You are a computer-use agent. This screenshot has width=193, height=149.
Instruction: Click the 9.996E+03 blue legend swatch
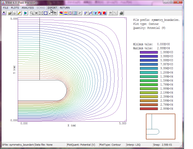149,68
